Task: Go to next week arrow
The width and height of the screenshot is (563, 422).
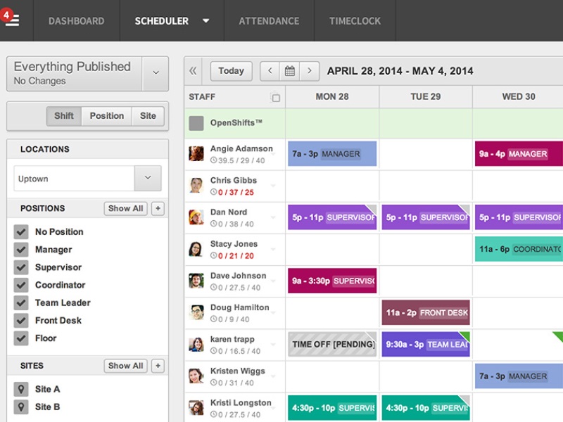Action: [x=309, y=71]
